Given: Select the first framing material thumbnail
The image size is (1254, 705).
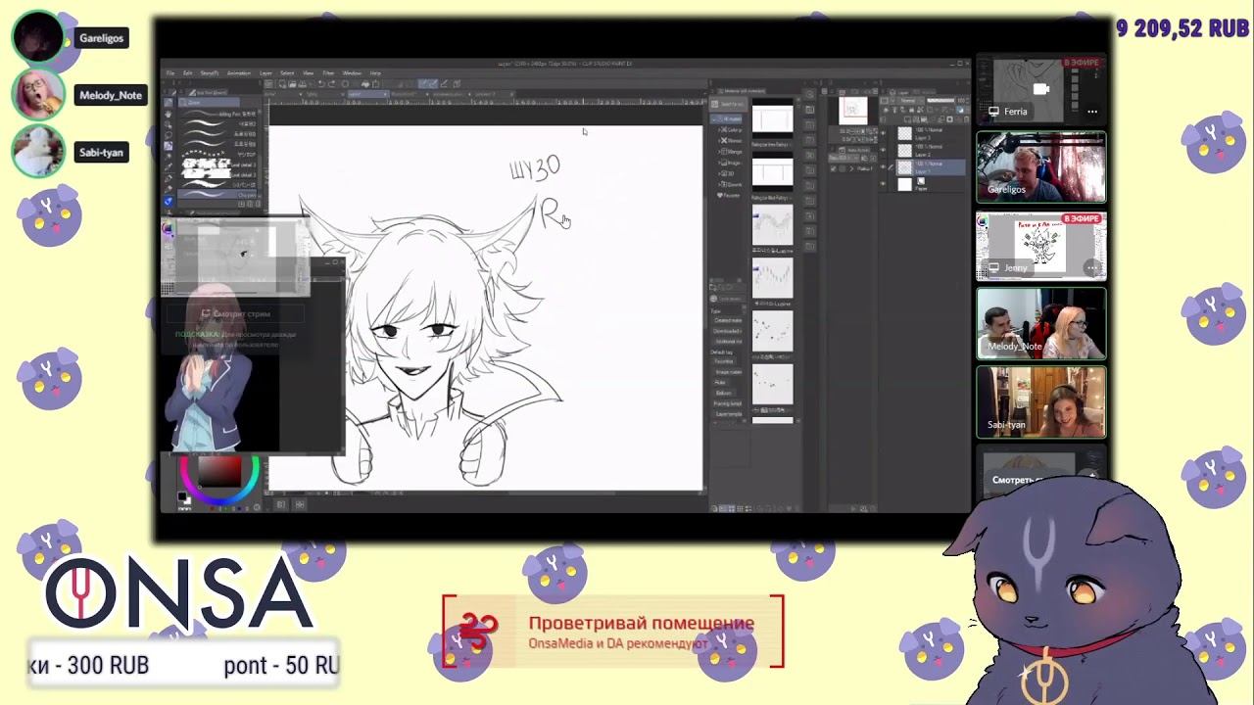Looking at the screenshot, I should 772,119.
